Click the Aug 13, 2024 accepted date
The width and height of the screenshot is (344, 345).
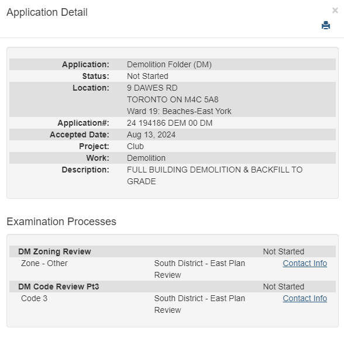tap(151, 134)
